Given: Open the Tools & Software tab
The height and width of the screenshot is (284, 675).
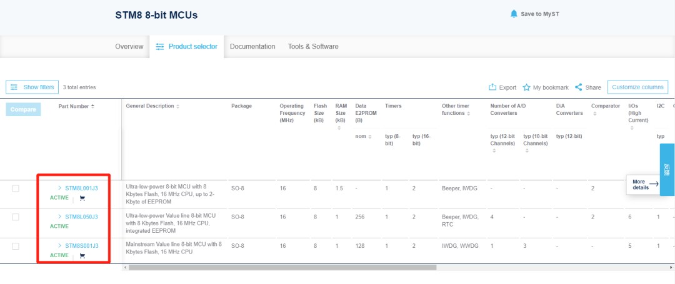Looking at the screenshot, I should pyautogui.click(x=313, y=46).
